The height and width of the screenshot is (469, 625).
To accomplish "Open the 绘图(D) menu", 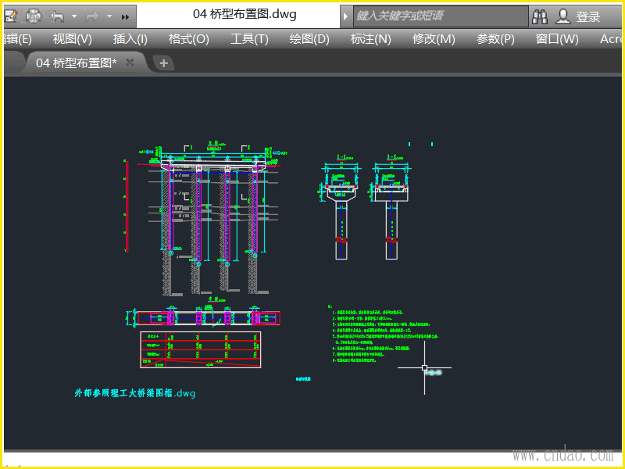I will point(309,39).
